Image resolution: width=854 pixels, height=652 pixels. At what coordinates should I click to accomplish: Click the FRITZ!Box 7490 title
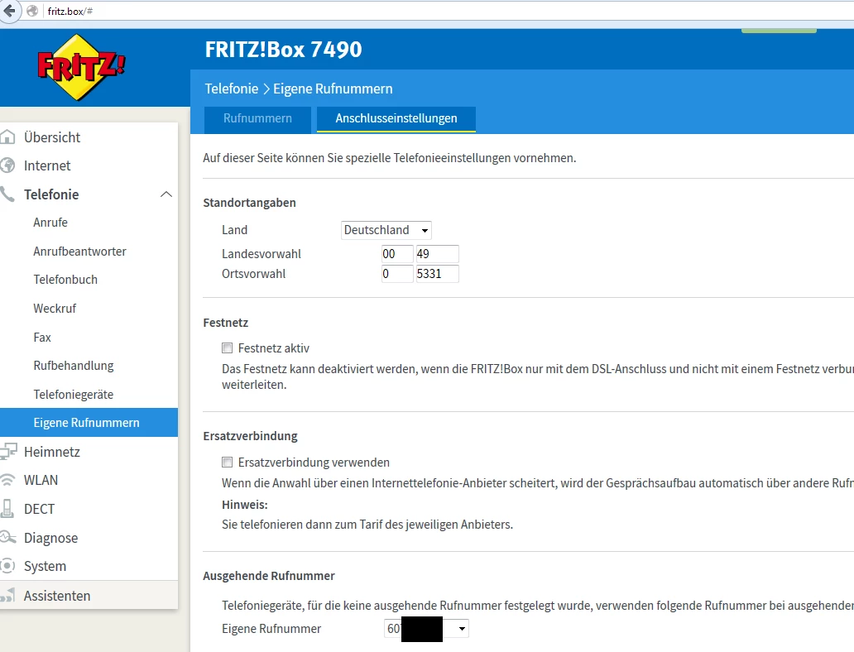[x=283, y=50]
